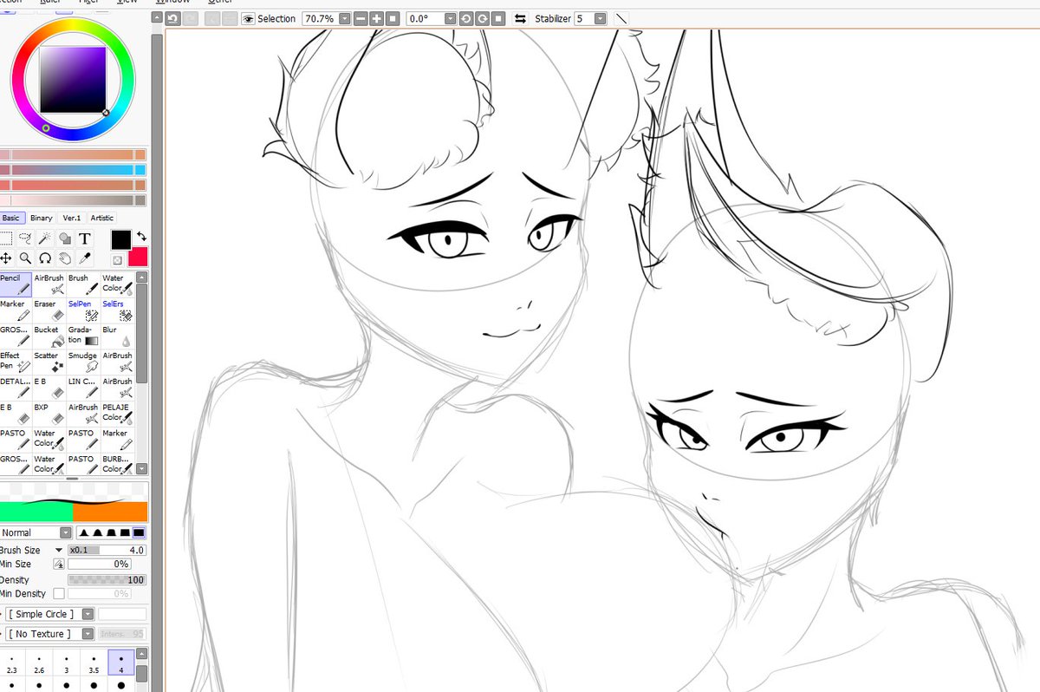
Task: Choose the BURB... Color brush
Action: (x=117, y=464)
